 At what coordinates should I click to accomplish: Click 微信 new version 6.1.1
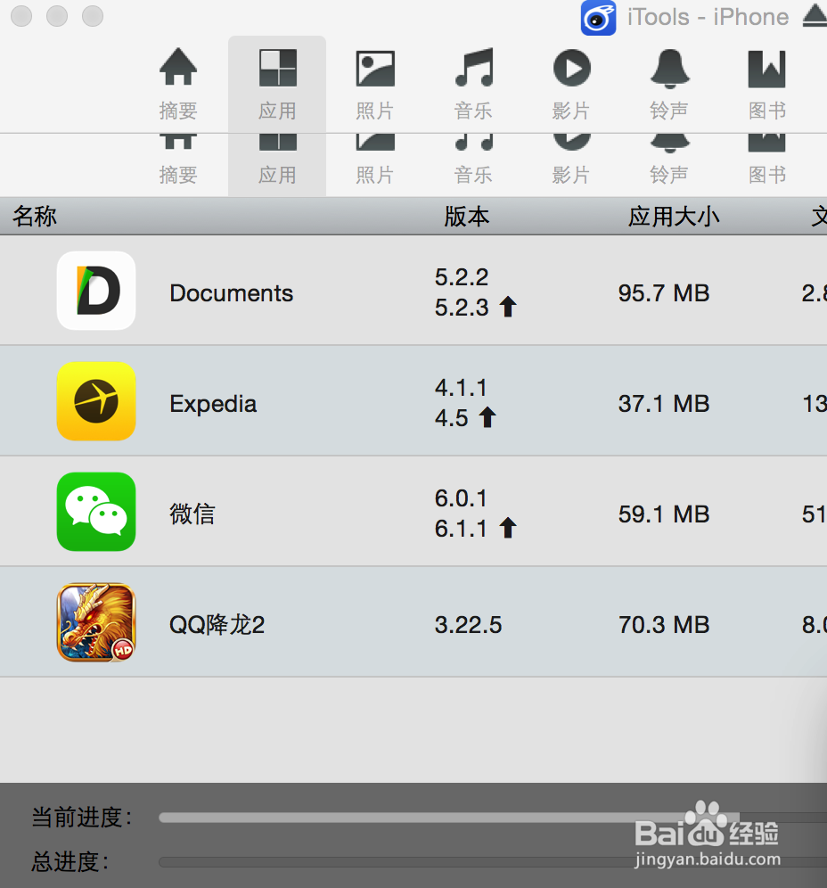point(461,529)
